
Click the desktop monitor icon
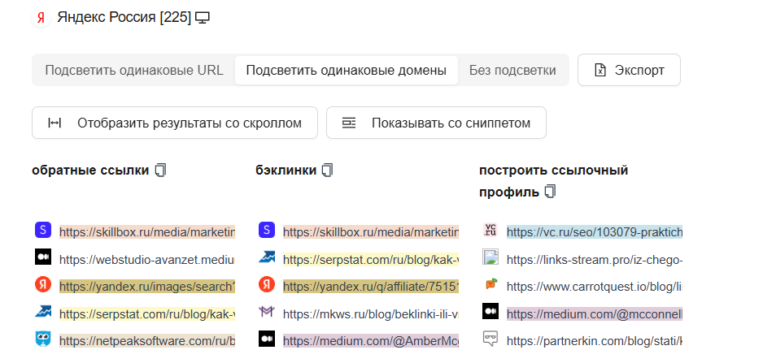click(x=203, y=18)
